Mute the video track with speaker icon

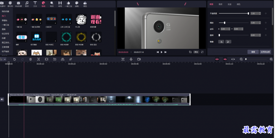coord(2,99)
